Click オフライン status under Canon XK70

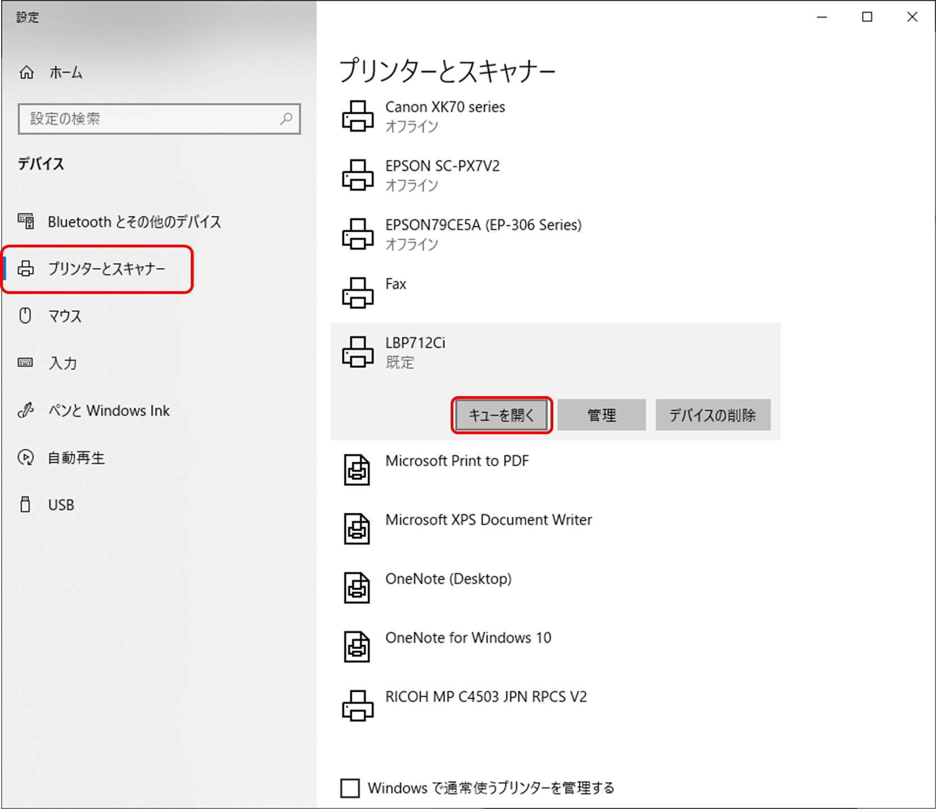[411, 126]
